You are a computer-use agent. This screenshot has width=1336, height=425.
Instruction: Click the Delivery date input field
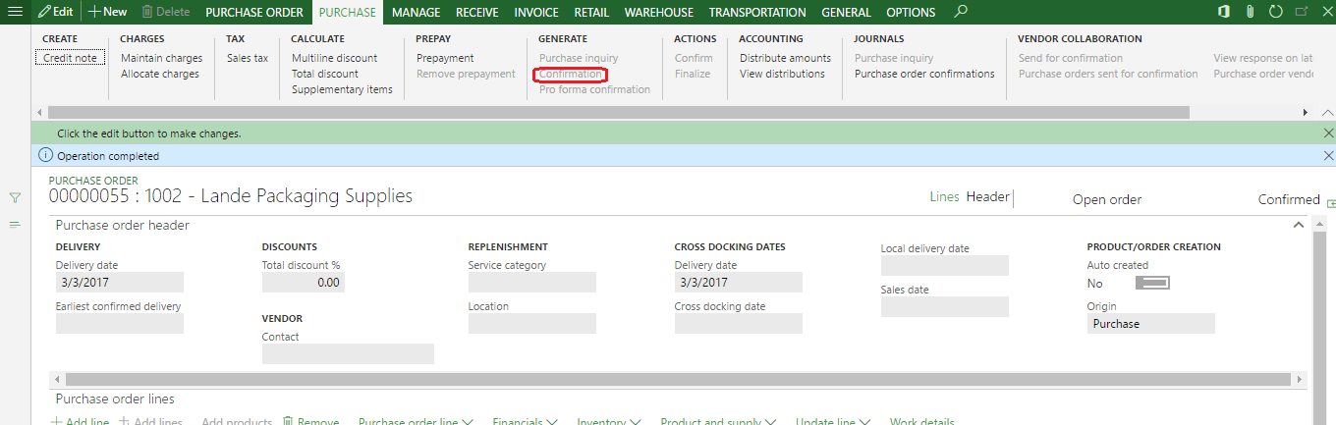coord(119,283)
